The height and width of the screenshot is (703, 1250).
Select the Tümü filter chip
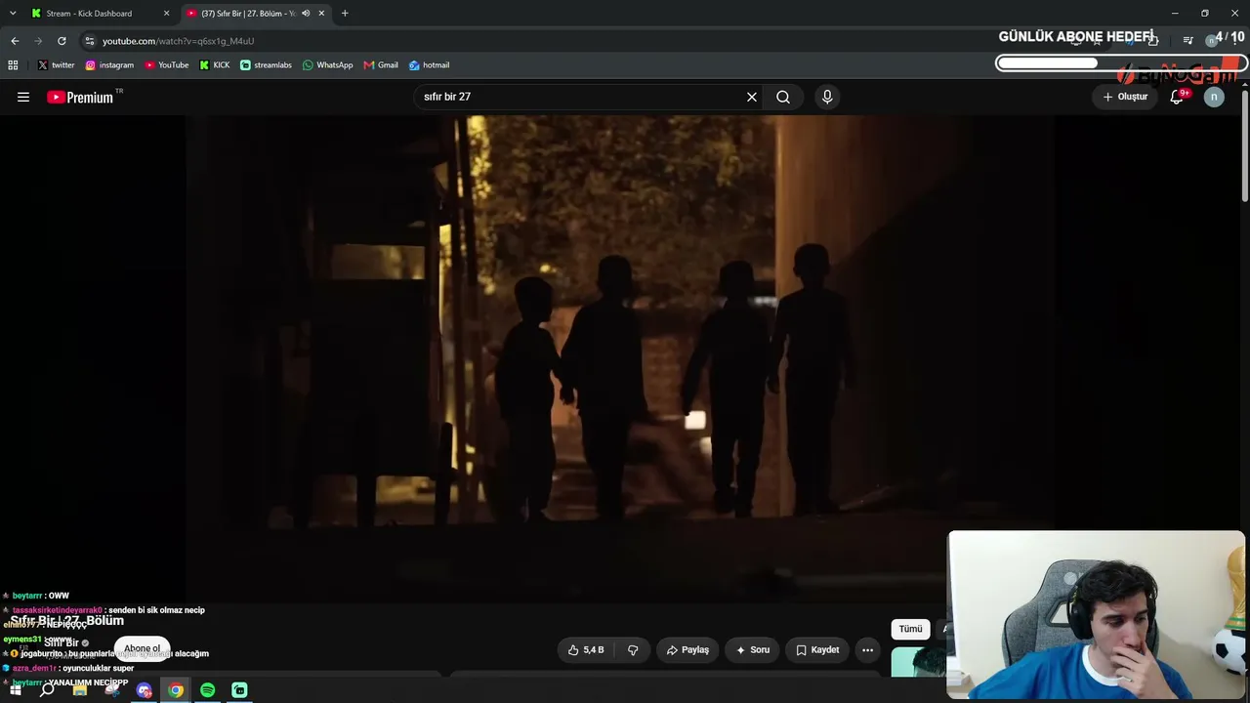click(x=910, y=629)
